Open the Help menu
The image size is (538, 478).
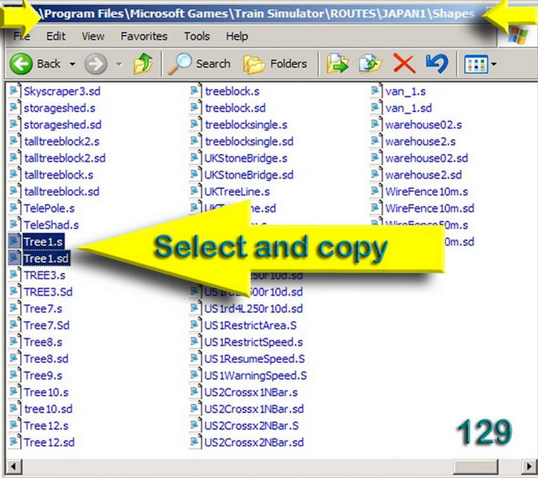[237, 36]
